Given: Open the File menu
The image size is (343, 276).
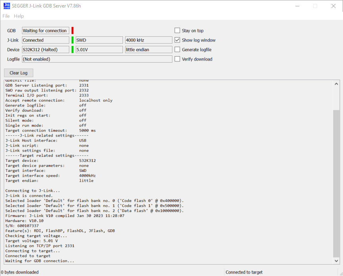Looking at the screenshot, I should click(6, 16).
